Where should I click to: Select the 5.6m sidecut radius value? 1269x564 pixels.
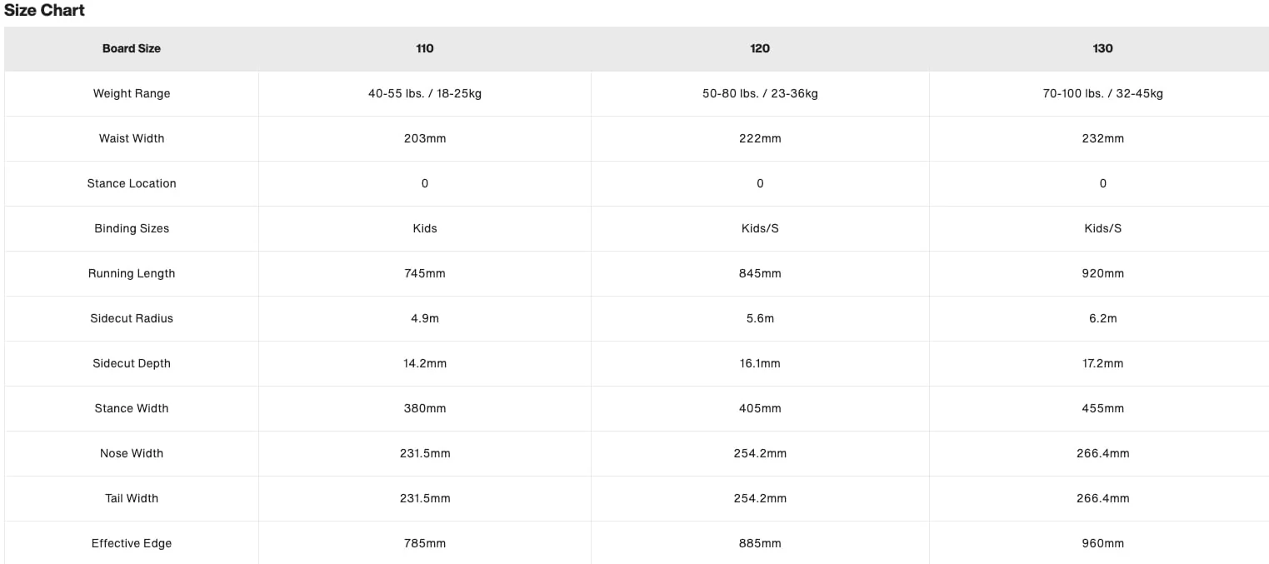point(760,318)
